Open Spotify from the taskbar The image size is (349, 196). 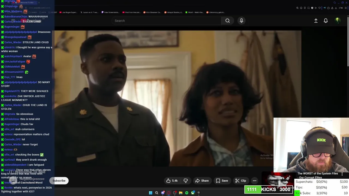click(x=186, y=193)
